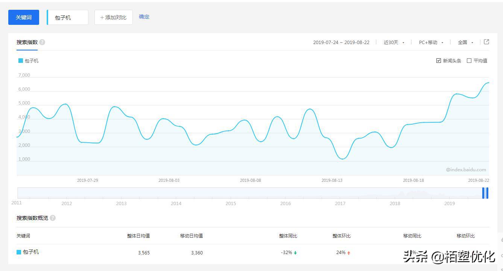Screen dimensions: 503x271
Task: Click the red up arrow beside 24%
Action: (349, 253)
